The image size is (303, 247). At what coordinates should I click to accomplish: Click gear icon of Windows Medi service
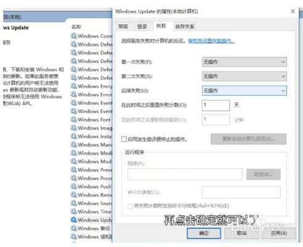(x=74, y=153)
